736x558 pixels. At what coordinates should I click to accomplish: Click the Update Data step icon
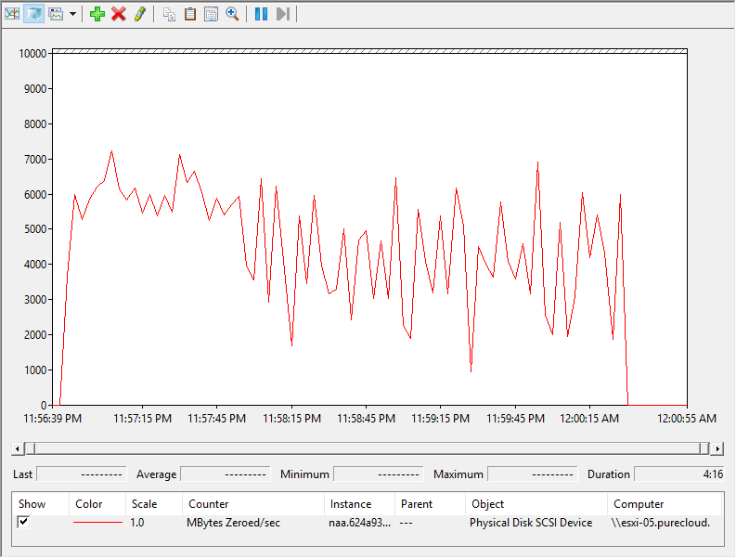pos(282,14)
